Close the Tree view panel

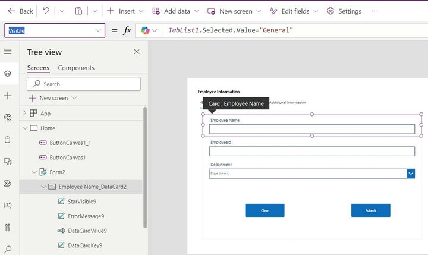pyautogui.click(x=137, y=52)
